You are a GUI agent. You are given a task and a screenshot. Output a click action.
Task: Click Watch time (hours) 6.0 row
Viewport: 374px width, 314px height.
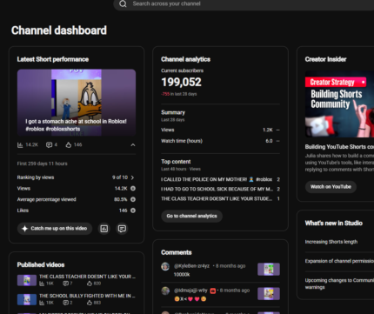click(x=220, y=141)
